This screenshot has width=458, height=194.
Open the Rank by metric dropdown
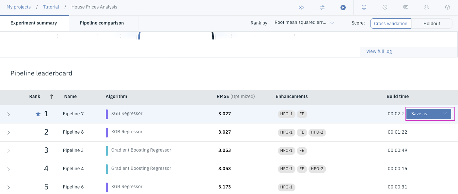[304, 23]
